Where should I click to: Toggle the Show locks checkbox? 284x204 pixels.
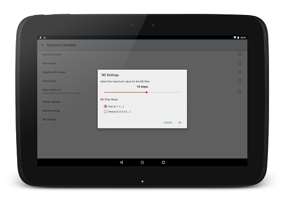click(x=240, y=81)
